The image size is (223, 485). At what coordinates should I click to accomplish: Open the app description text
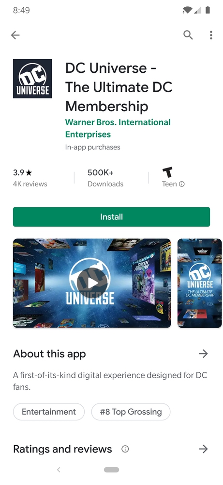pyautogui.click(x=110, y=381)
